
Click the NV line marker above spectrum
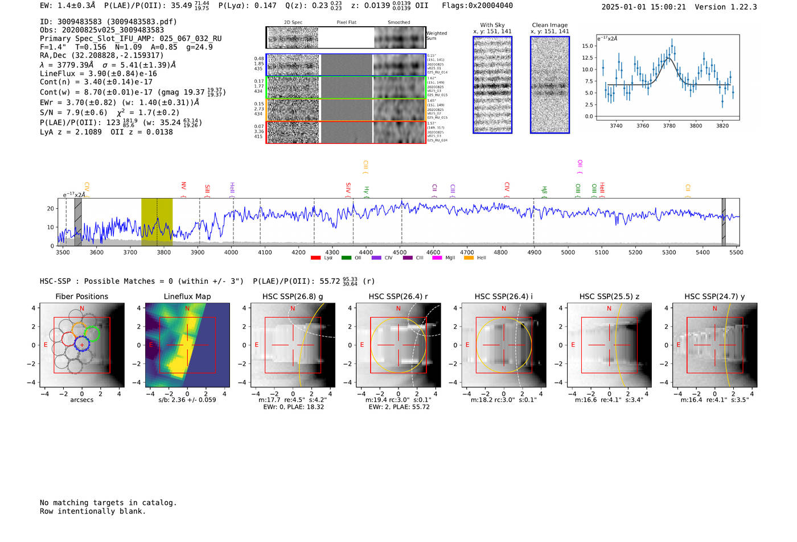tap(184, 188)
